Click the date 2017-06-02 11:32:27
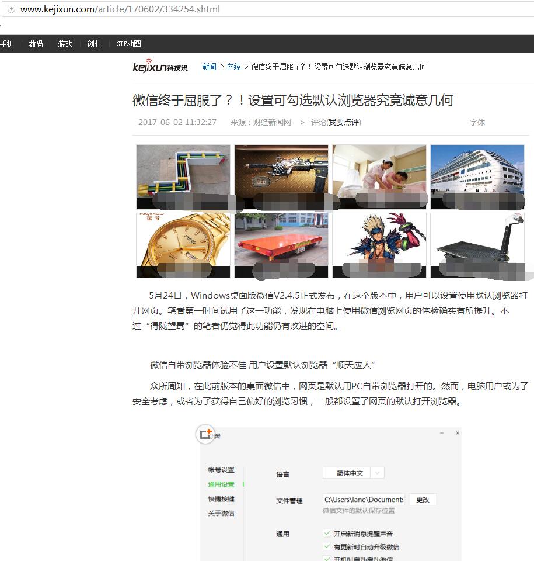Image resolution: width=534 pixels, height=561 pixels. tap(177, 122)
